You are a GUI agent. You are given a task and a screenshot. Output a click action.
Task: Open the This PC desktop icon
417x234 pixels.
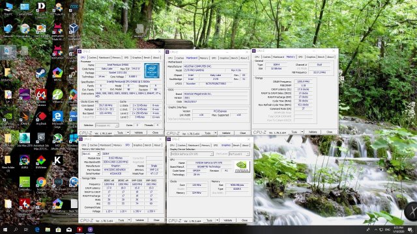pyautogui.click(x=8, y=8)
